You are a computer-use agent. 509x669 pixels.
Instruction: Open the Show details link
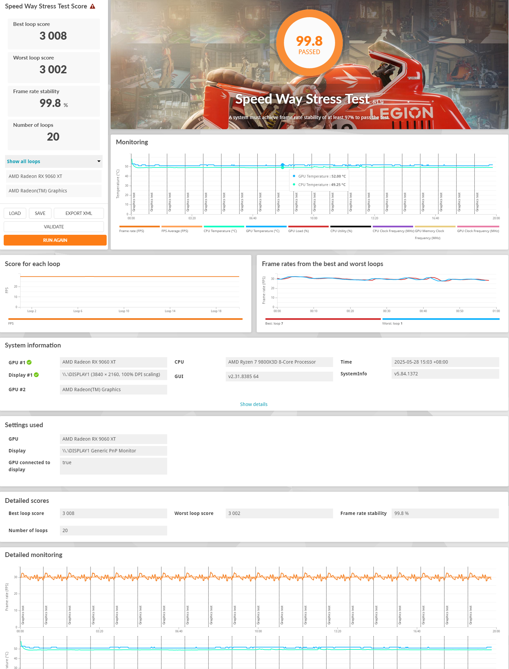(254, 404)
